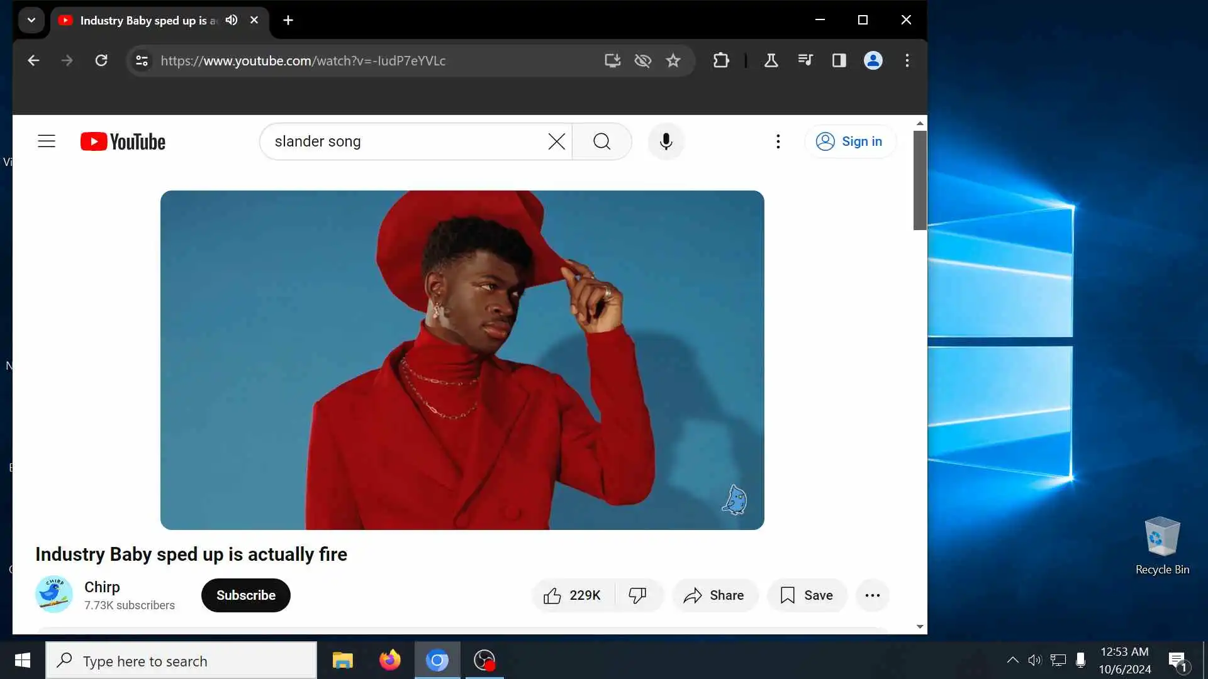This screenshot has width=1208, height=679.
Task: Clear the search box with X icon
Action: [556, 141]
